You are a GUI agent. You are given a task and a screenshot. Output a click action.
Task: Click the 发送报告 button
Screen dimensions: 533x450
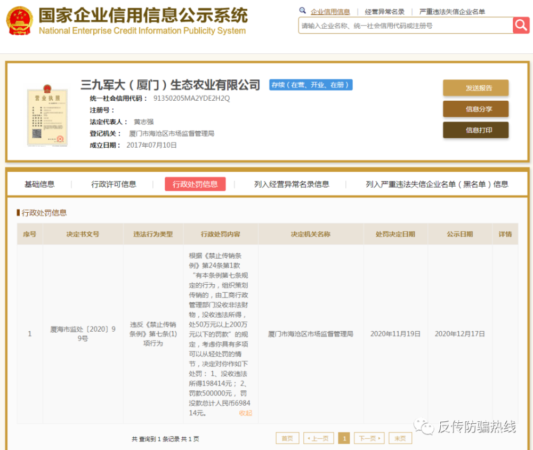coord(475,88)
